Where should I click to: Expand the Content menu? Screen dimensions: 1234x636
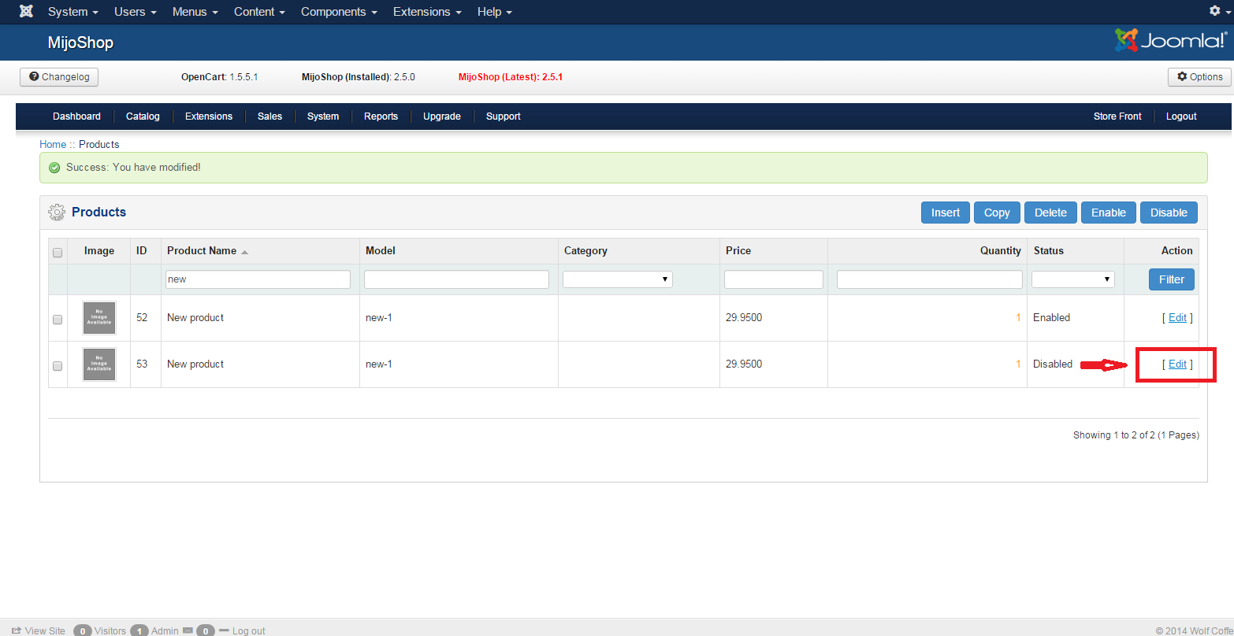point(260,12)
